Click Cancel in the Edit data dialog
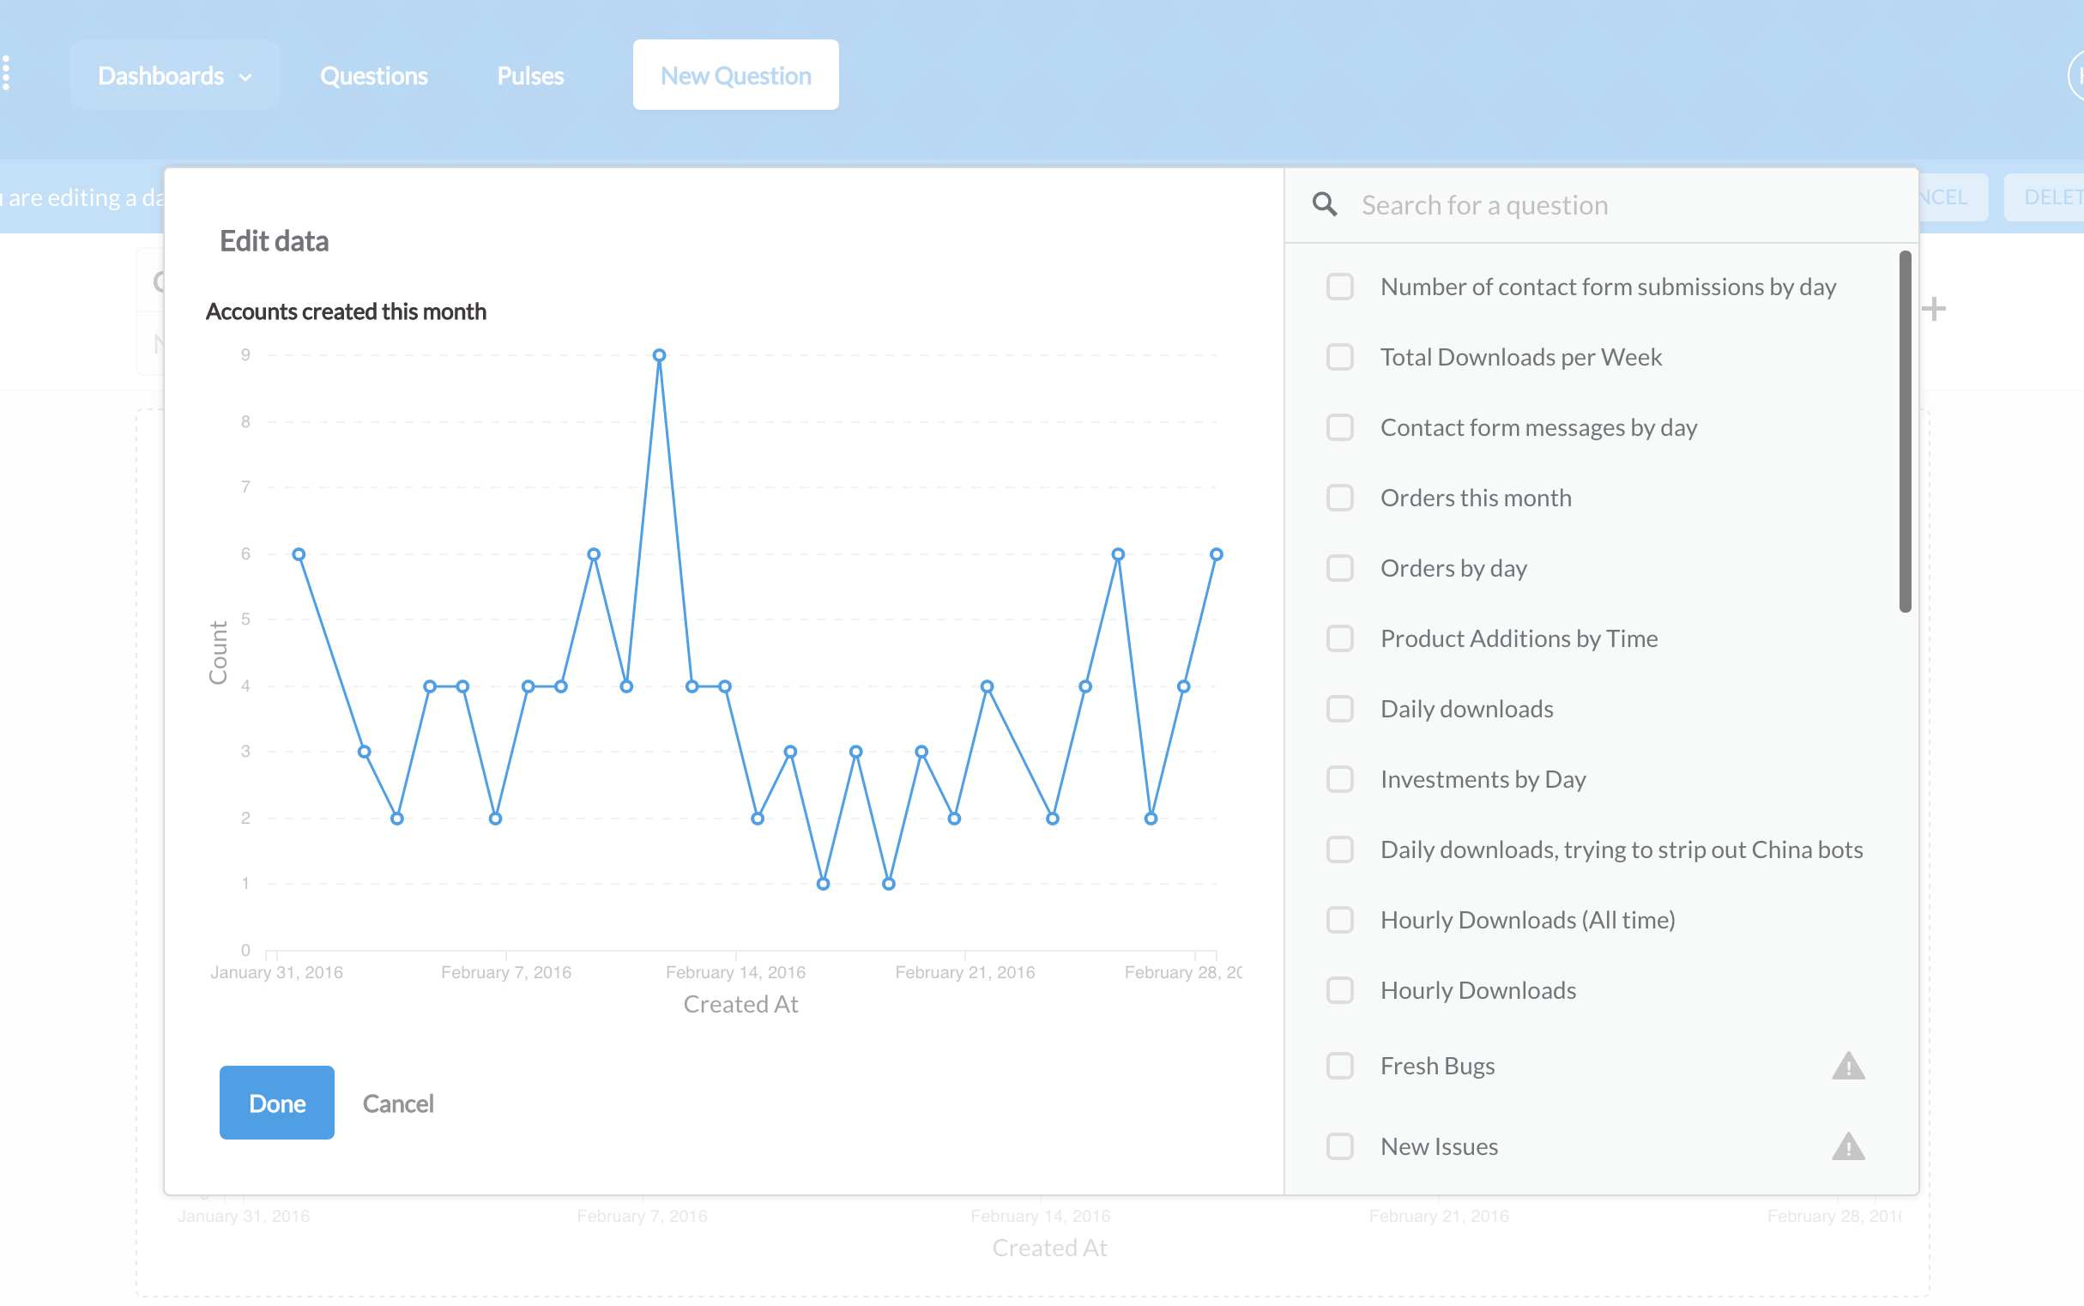 [x=397, y=1102]
